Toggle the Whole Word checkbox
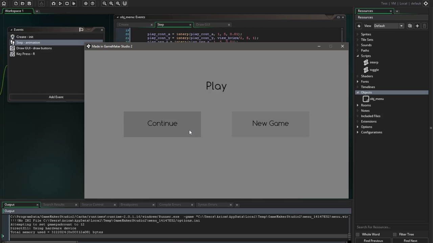Viewport: 433px width, 243px height. click(358, 234)
